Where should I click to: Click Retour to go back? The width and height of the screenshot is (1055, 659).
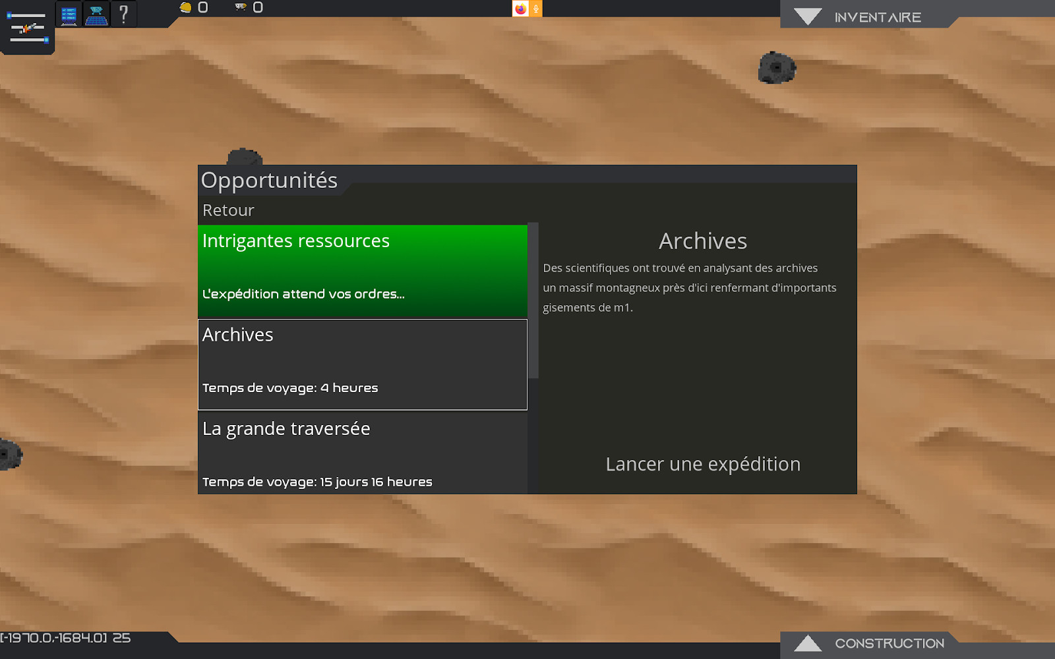[x=228, y=210]
